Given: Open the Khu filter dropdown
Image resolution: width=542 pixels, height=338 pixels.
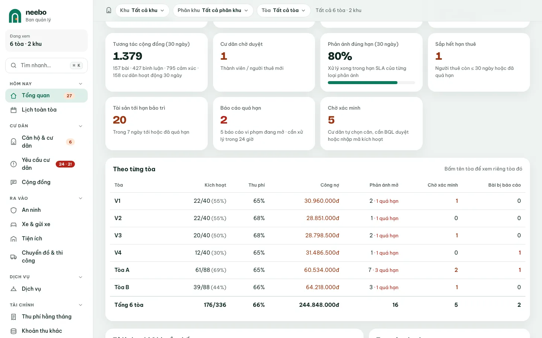Looking at the screenshot, I should (142, 11).
